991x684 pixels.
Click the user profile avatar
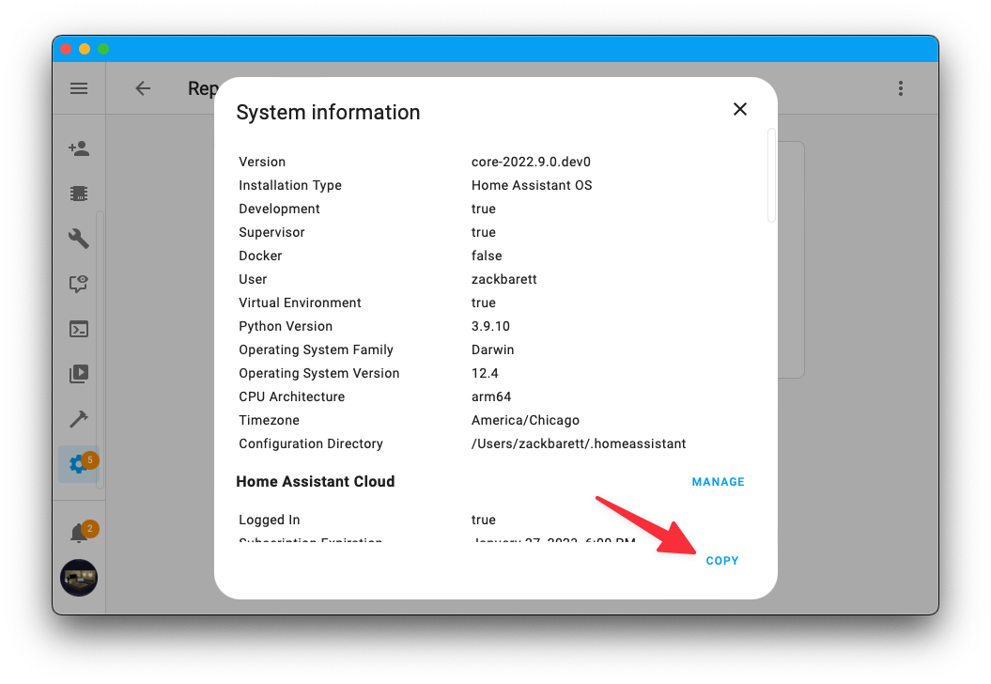coord(79,578)
